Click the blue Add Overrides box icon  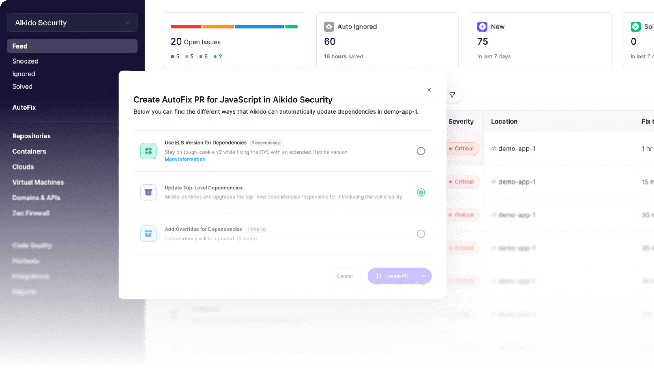[x=148, y=234]
